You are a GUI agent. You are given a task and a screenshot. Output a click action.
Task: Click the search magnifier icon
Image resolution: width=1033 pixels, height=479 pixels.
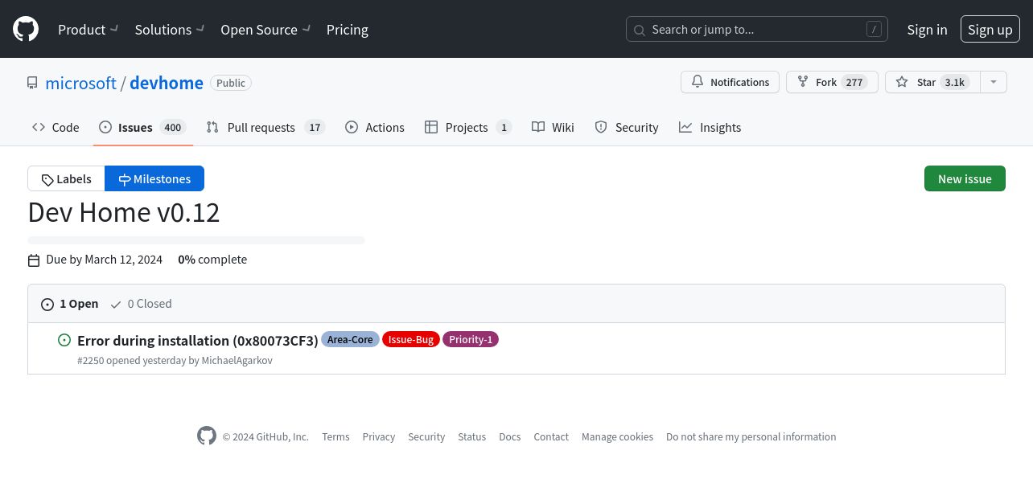tap(640, 30)
